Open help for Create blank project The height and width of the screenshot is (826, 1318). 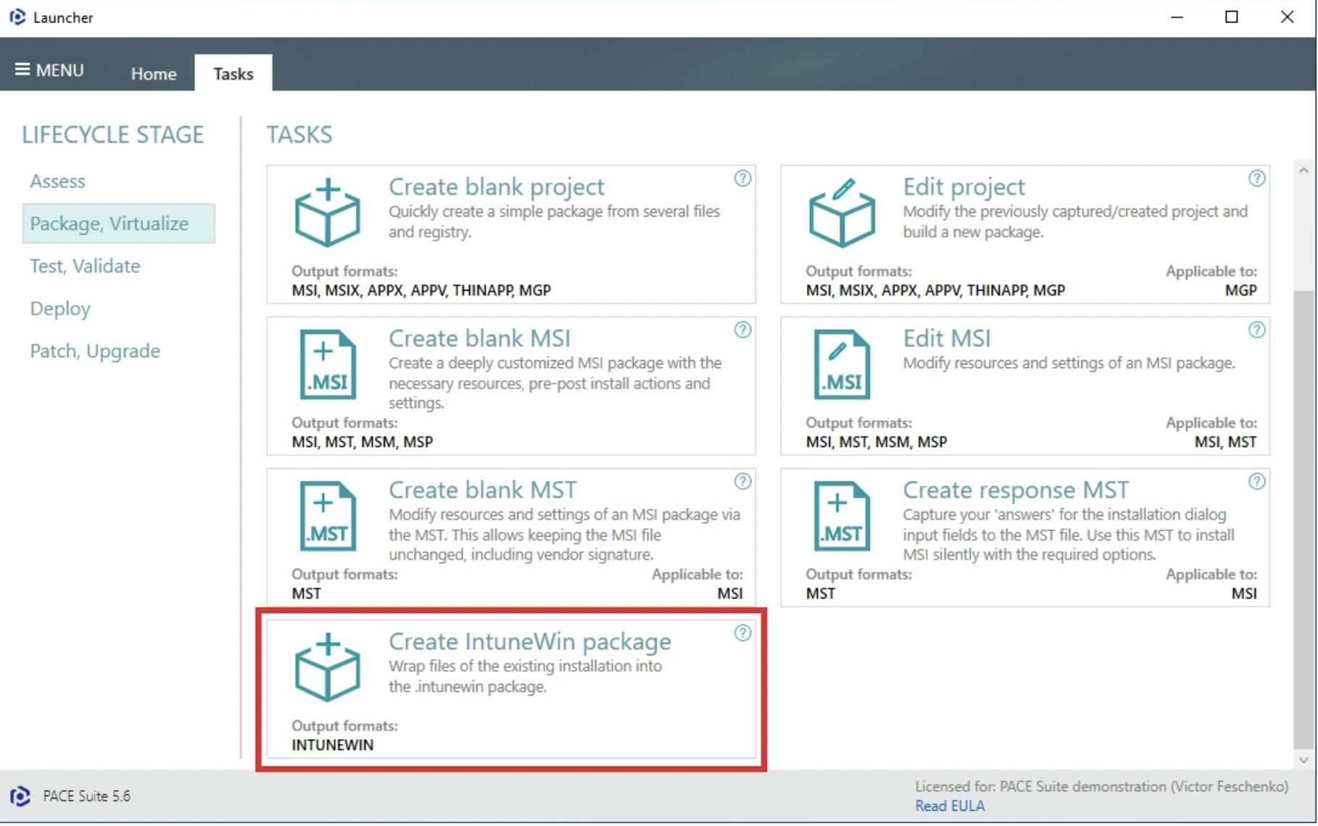click(743, 179)
